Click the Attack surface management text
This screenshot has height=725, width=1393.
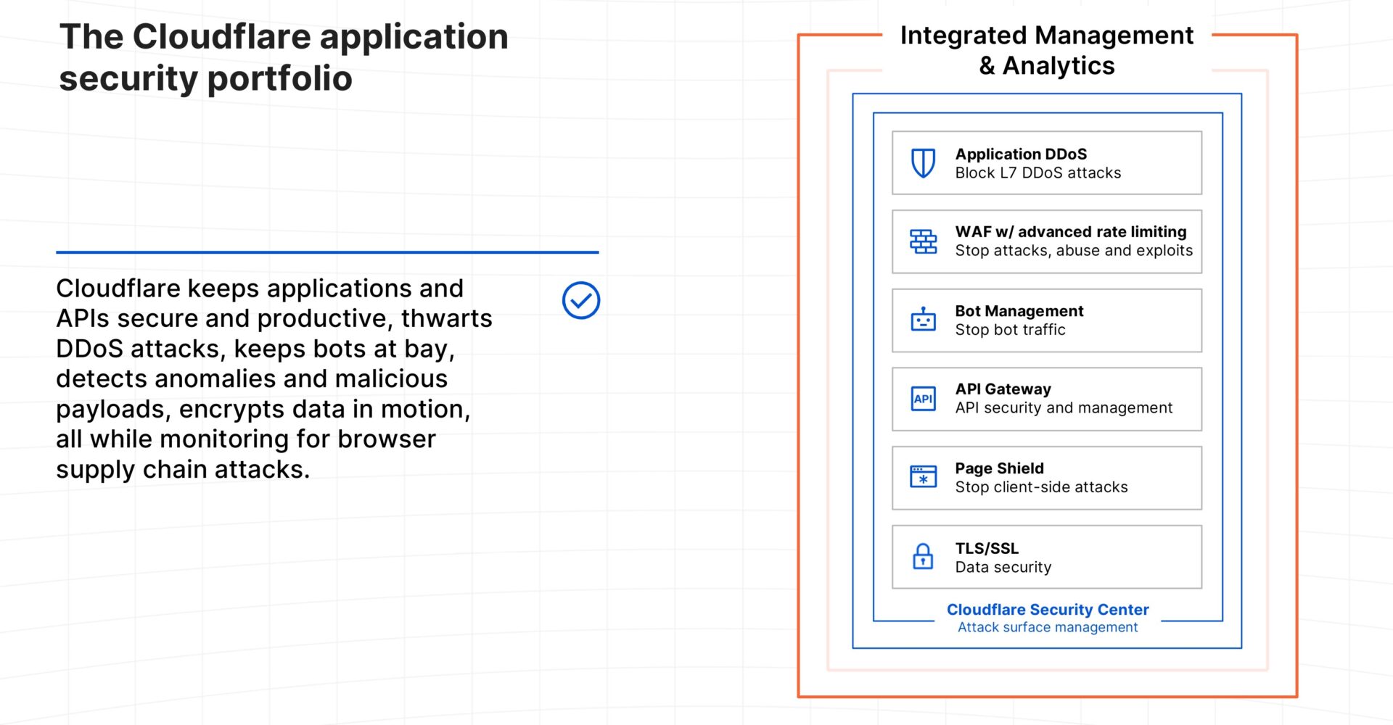tap(1048, 627)
